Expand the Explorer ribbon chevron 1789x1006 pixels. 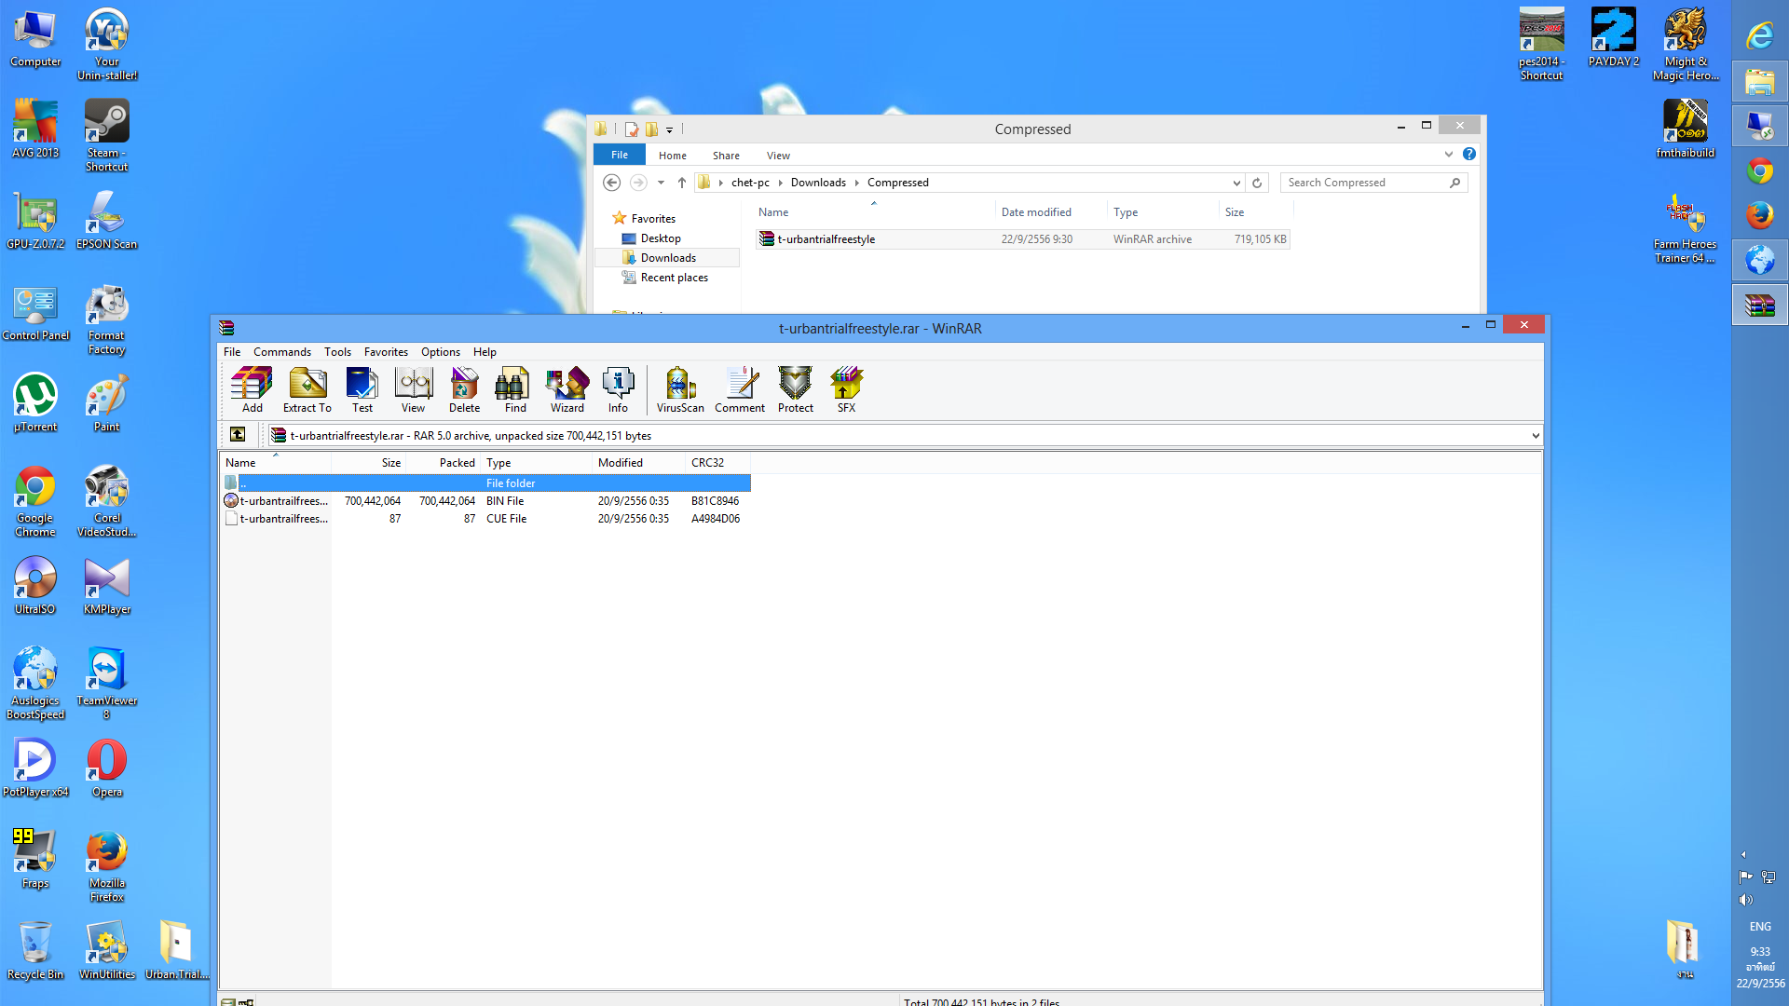tap(1448, 155)
